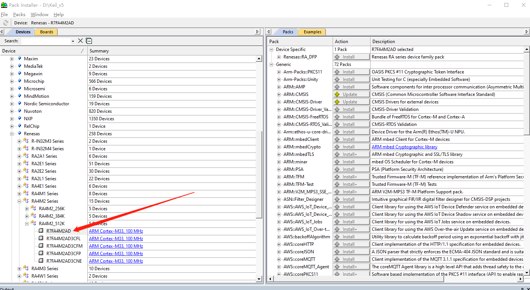Expand the ARM::CMSIS pack row

(x=279, y=94)
